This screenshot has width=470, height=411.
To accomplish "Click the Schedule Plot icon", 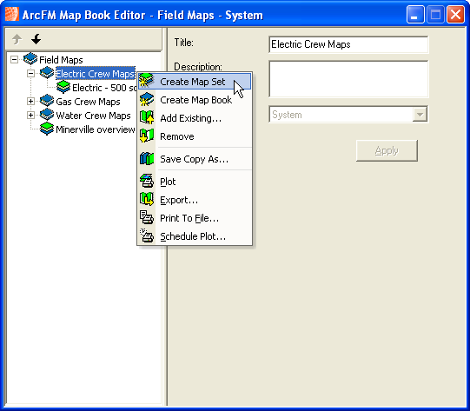I will tap(147, 236).
